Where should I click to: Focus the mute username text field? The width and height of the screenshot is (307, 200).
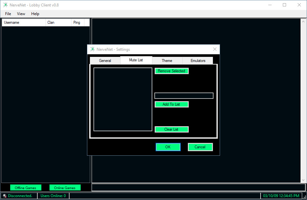(x=184, y=96)
